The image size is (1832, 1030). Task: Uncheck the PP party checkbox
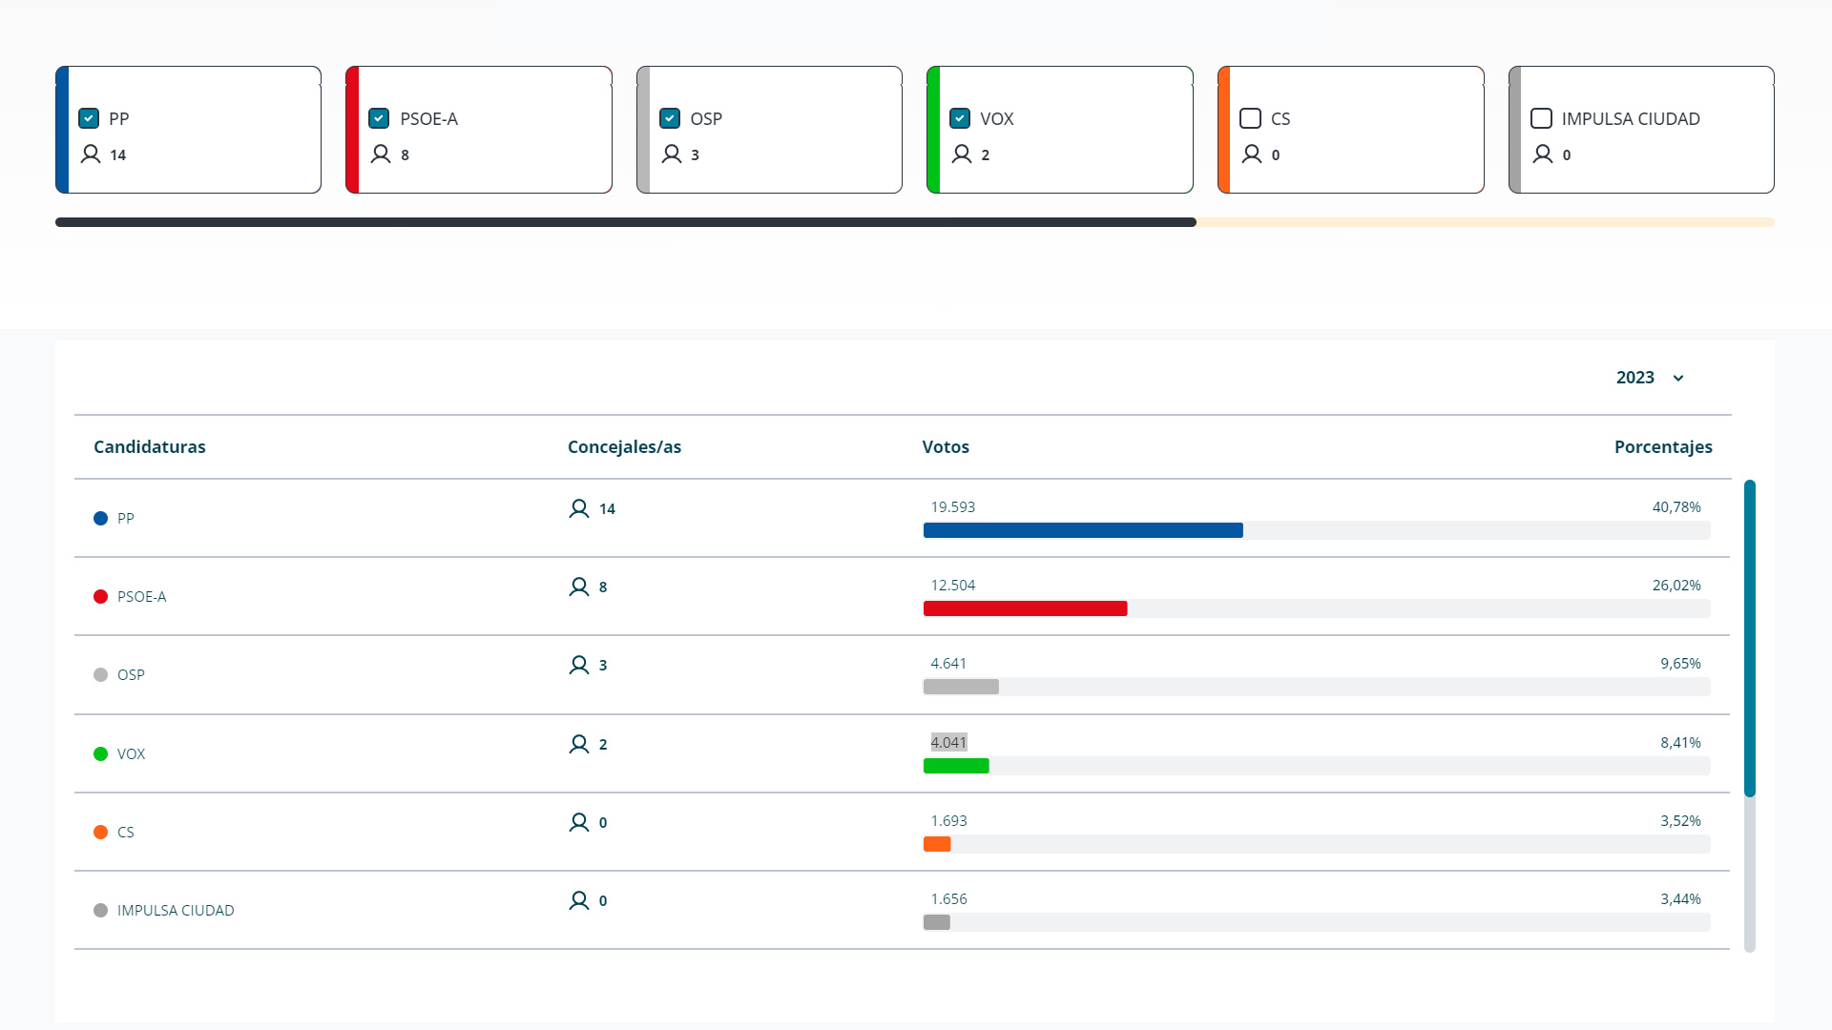89,118
